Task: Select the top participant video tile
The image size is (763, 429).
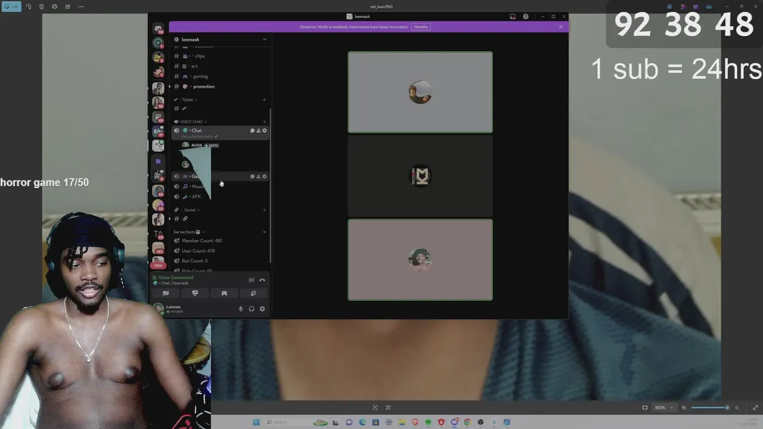Action: click(420, 92)
